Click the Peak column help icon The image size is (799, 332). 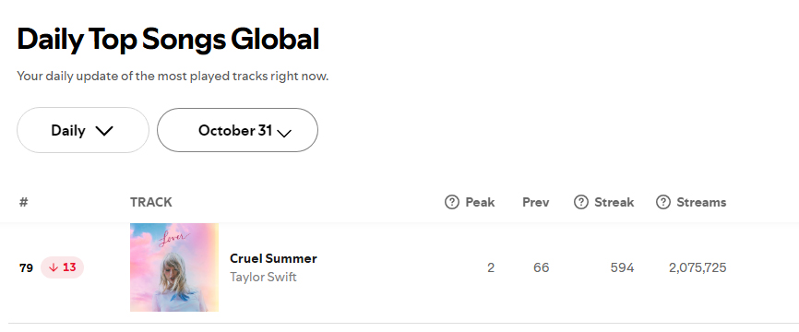click(x=451, y=202)
